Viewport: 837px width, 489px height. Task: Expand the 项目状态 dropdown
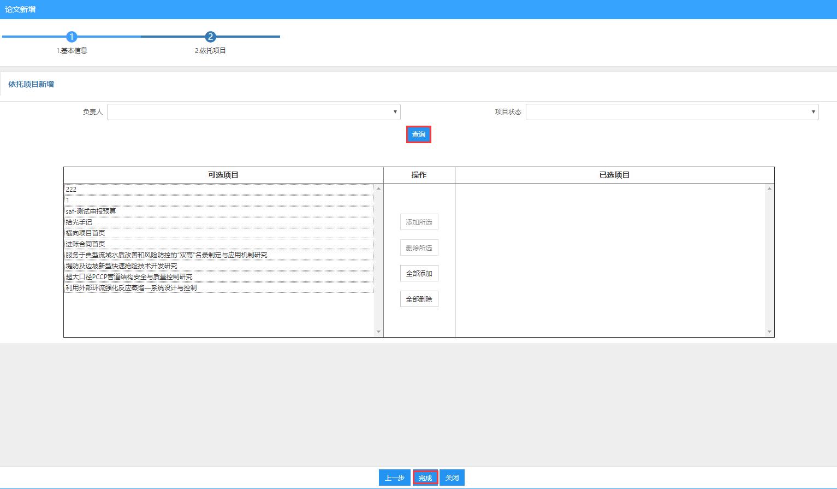coord(672,112)
